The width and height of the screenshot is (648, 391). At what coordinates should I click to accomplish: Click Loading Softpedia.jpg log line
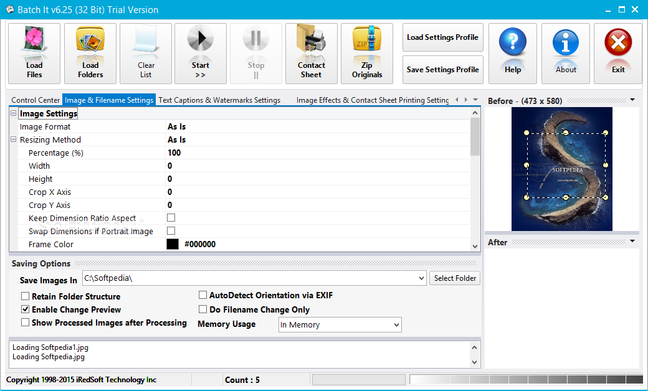(x=49, y=357)
